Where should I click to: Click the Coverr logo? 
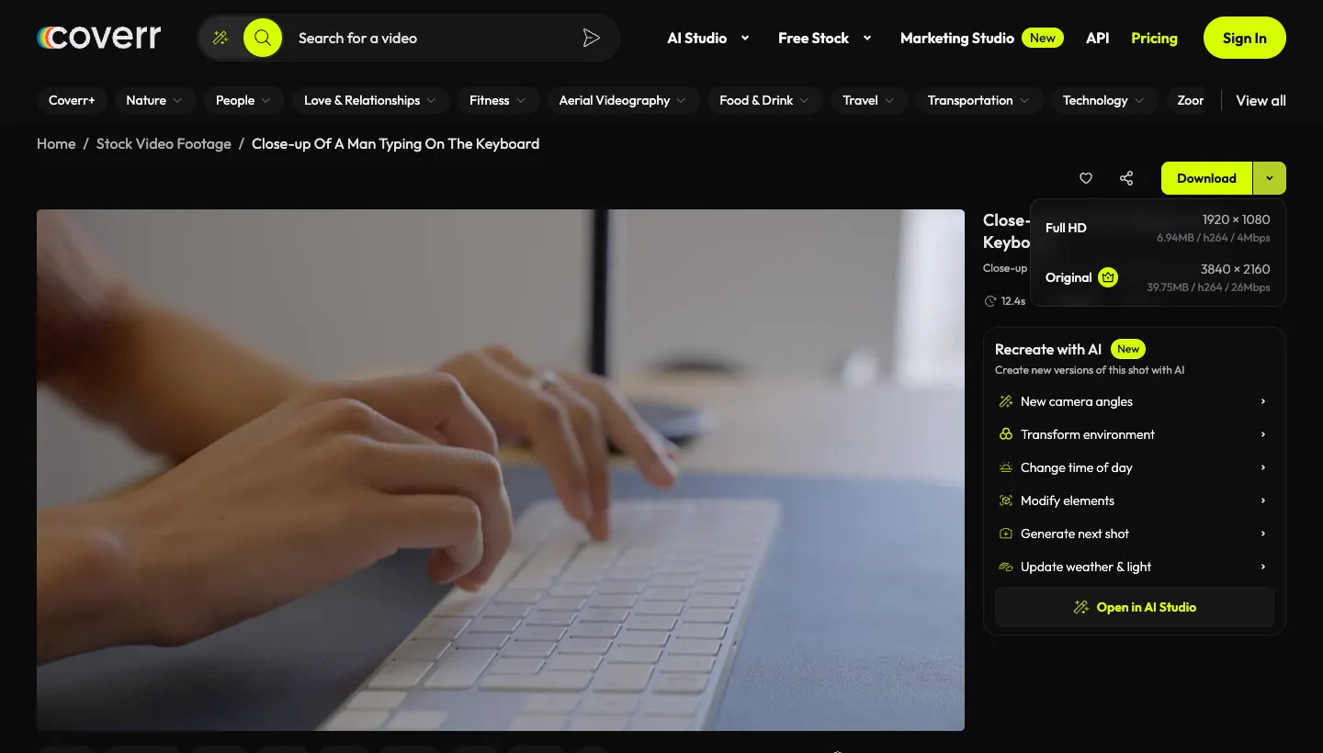click(x=99, y=38)
